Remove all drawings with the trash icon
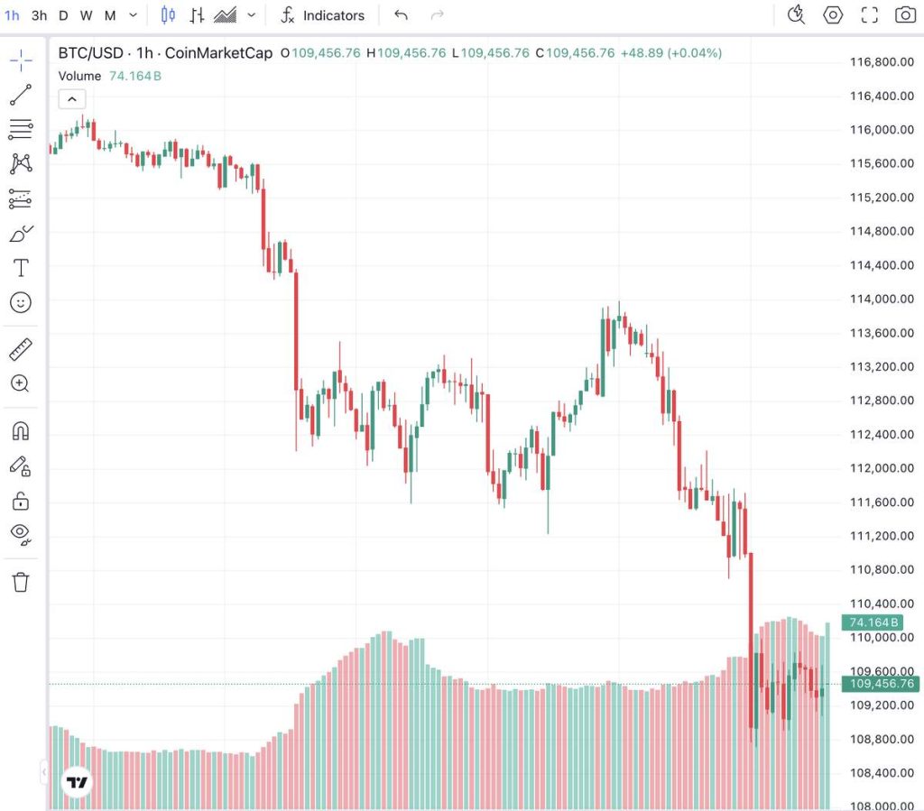The image size is (924, 811). pos(20,582)
